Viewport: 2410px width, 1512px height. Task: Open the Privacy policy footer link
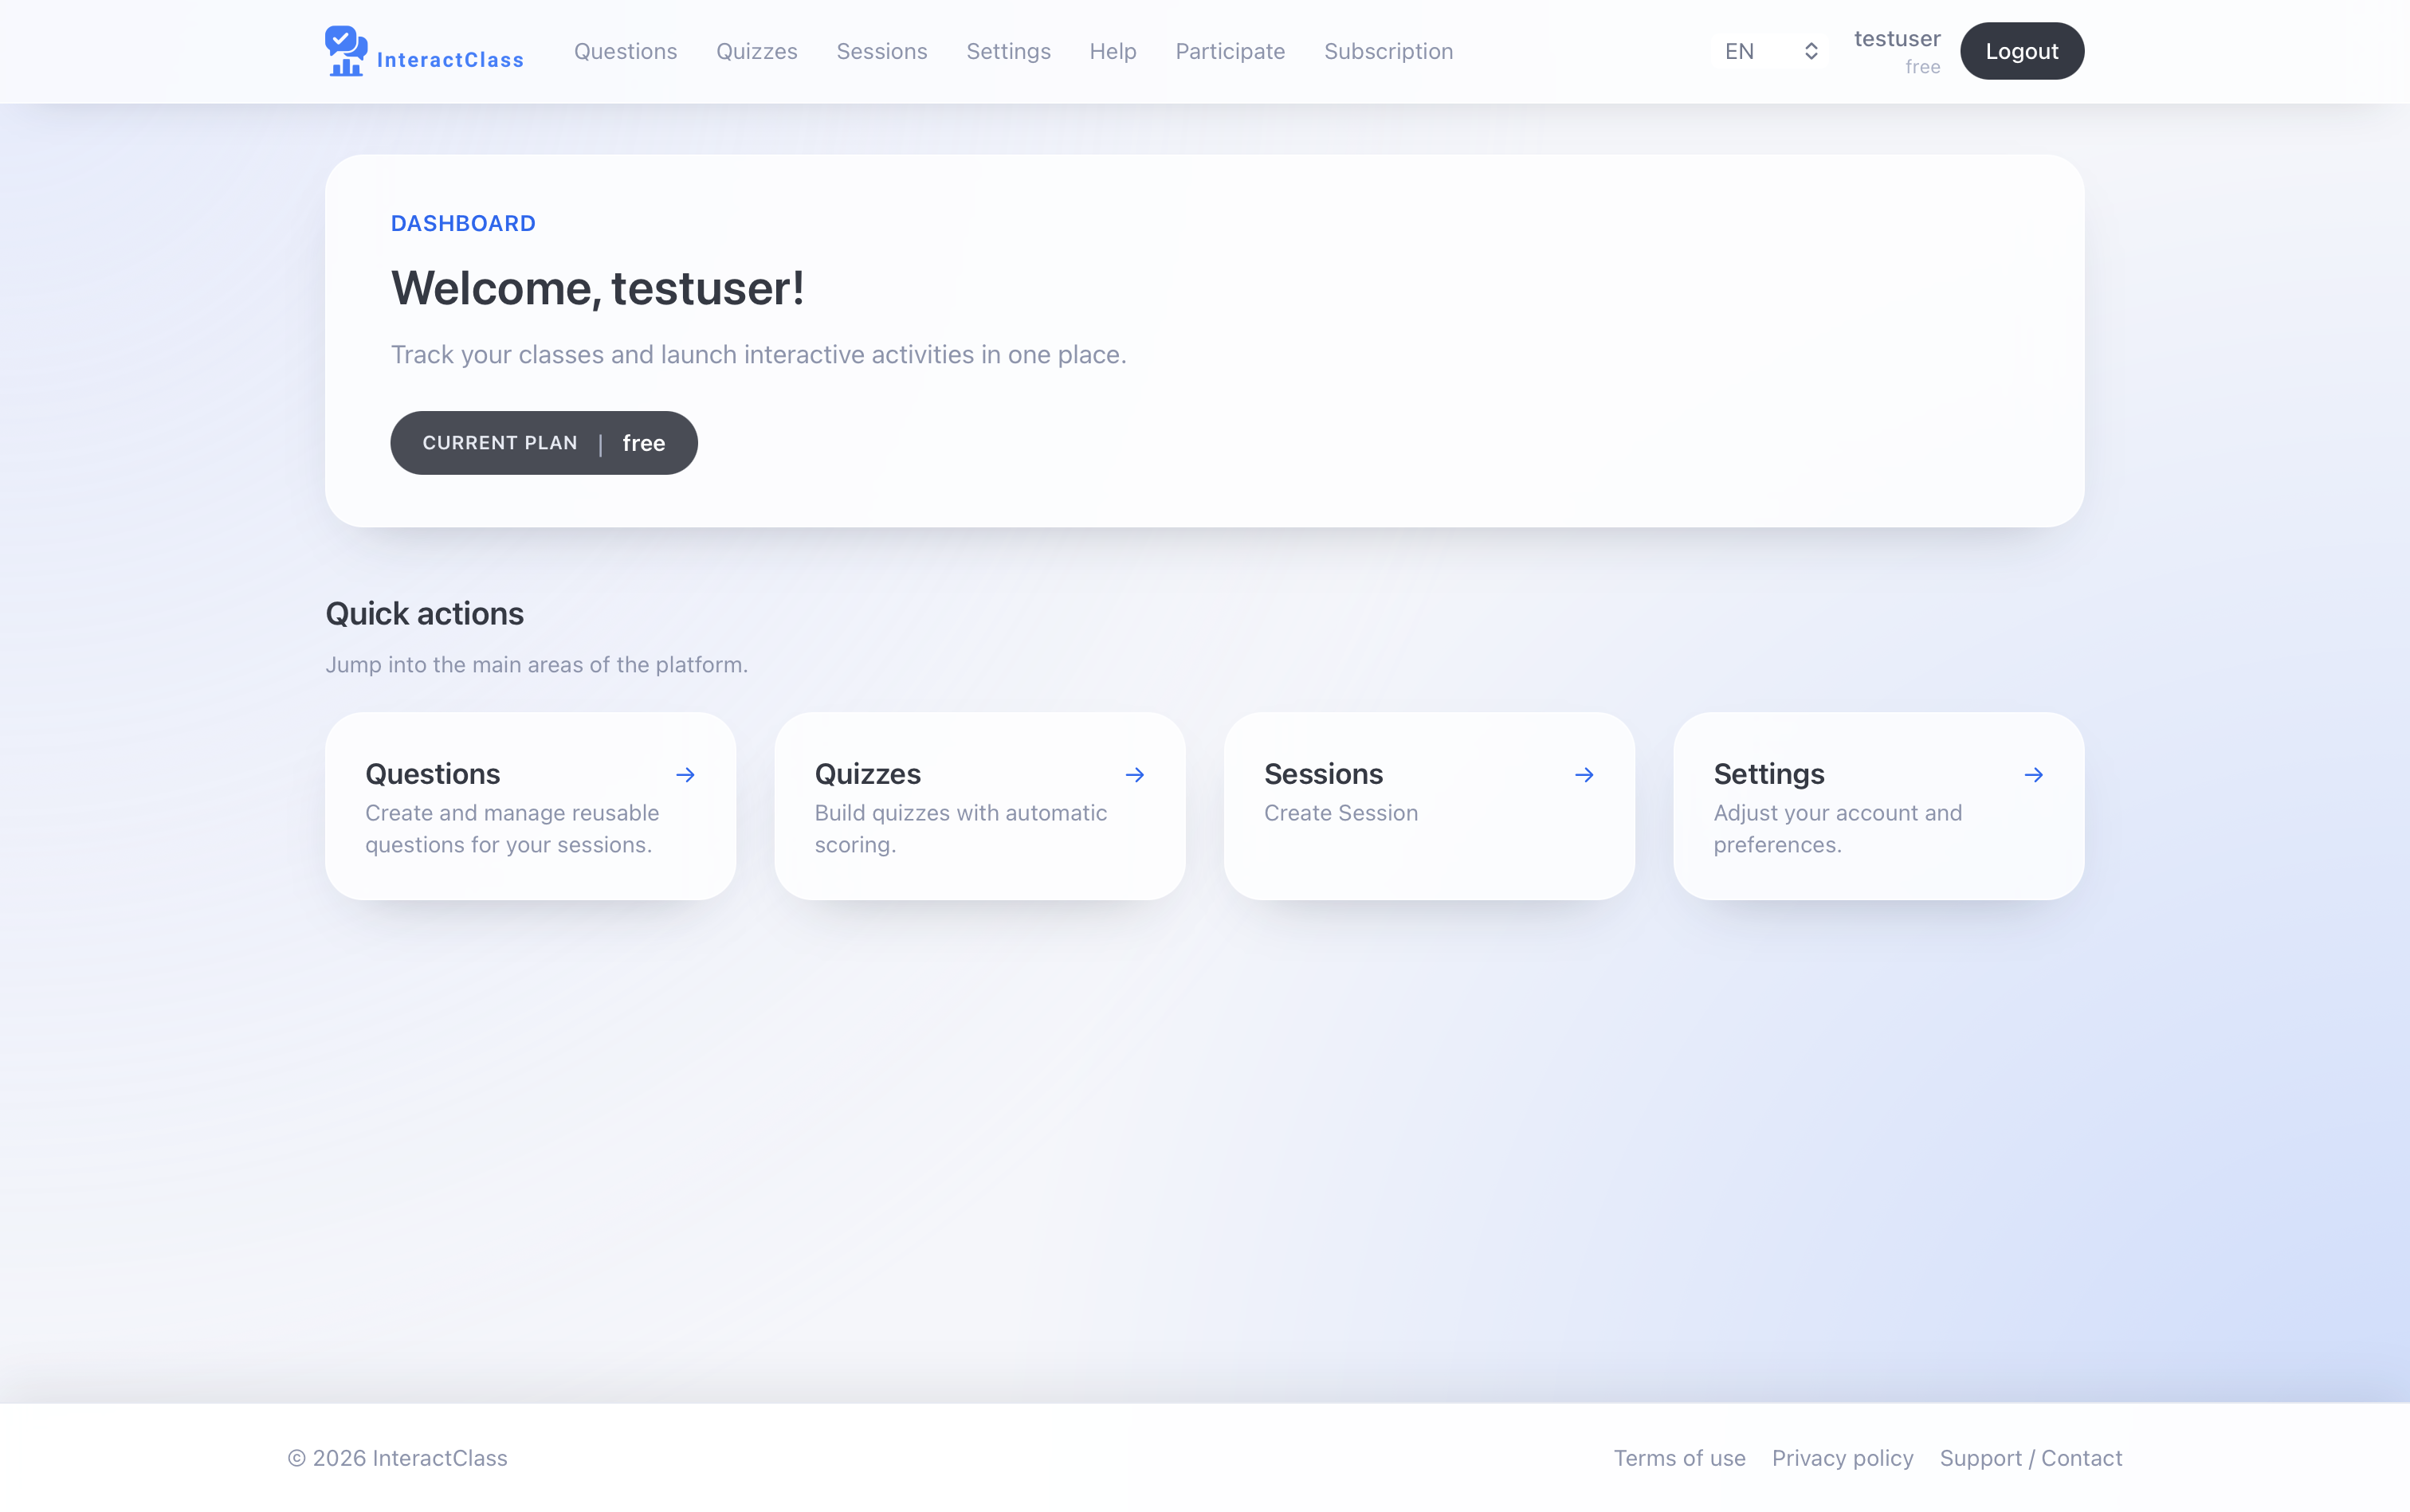click(1842, 1458)
